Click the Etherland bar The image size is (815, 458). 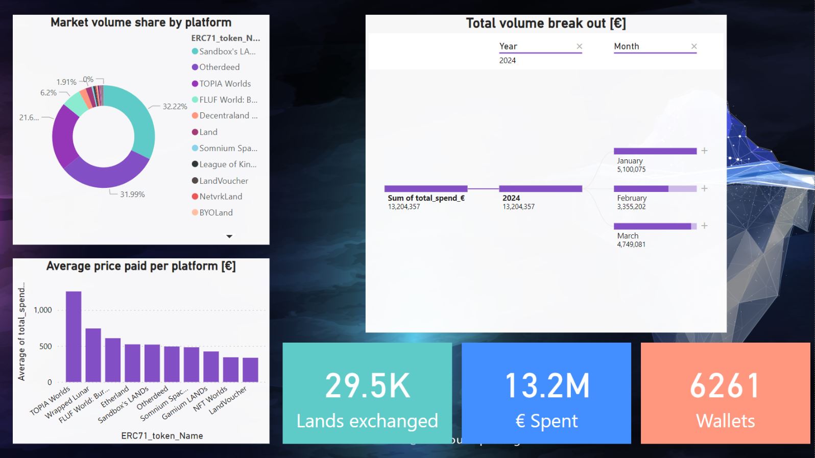click(132, 363)
